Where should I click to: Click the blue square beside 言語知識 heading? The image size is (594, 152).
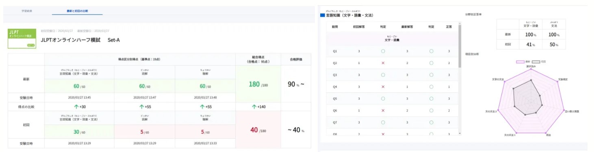click(323, 15)
